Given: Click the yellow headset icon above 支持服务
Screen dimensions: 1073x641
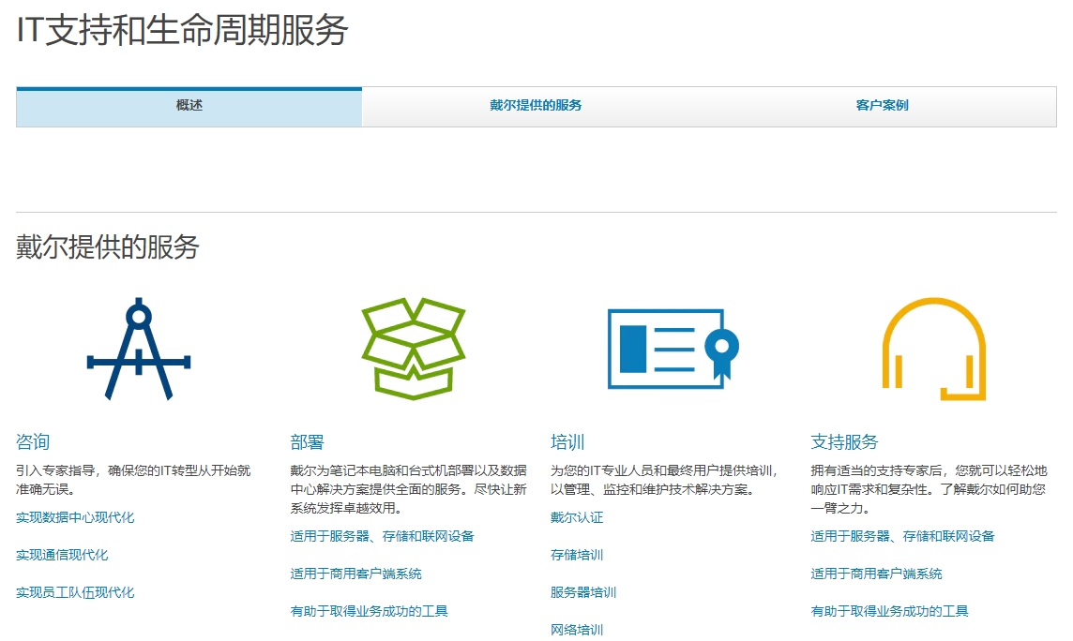Looking at the screenshot, I should click(933, 350).
